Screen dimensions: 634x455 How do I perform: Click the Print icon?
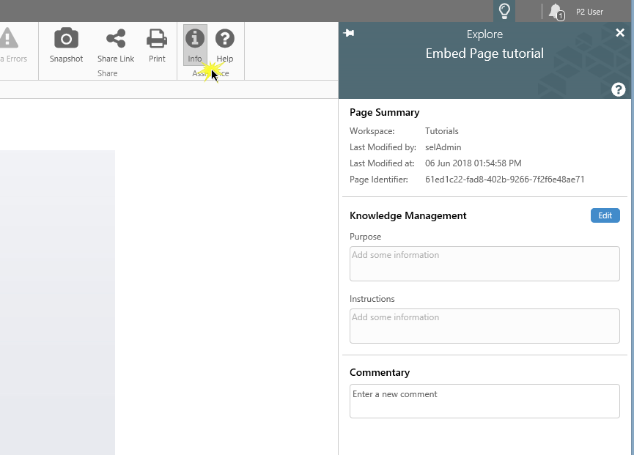(x=157, y=40)
